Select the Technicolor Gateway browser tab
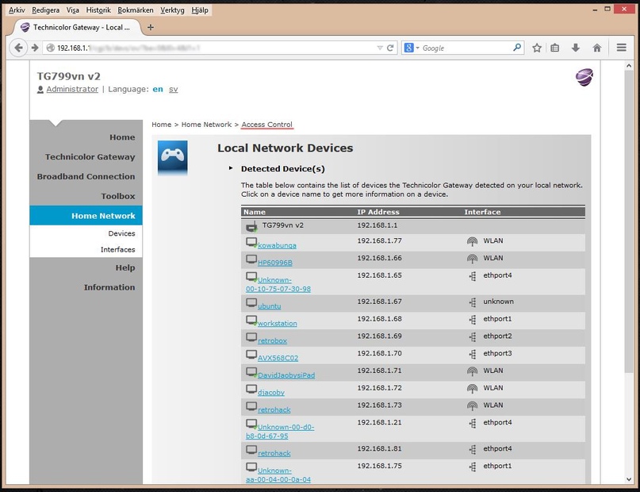This screenshot has width=640, height=492. [78, 27]
